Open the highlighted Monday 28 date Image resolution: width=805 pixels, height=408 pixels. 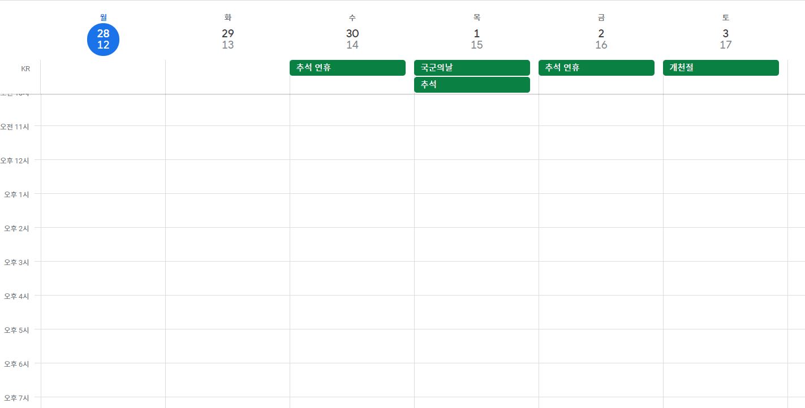(x=103, y=40)
